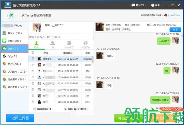Click the 网咖？ chat bubble
The image size is (184, 125).
click(x=110, y=56)
